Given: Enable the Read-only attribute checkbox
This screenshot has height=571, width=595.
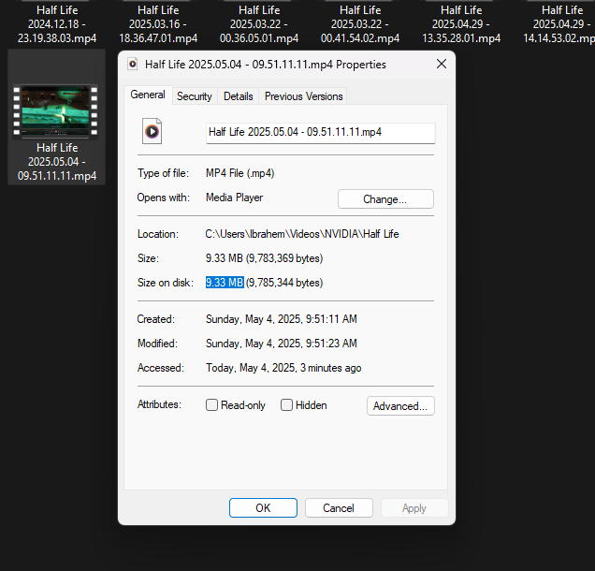Looking at the screenshot, I should pos(211,405).
